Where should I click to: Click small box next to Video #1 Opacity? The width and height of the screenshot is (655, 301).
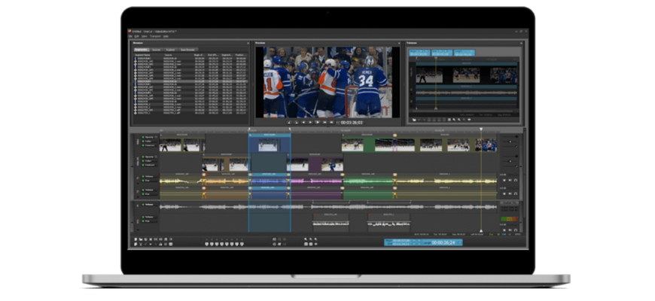click(157, 157)
